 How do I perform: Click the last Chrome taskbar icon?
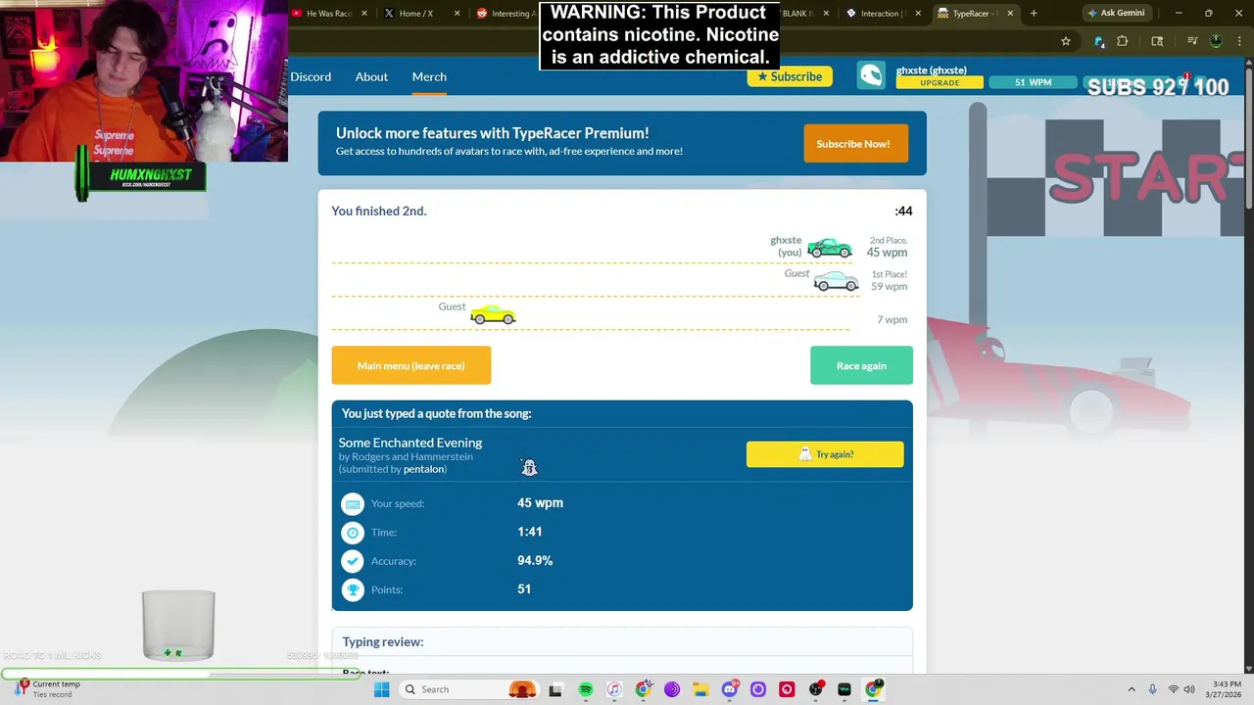coord(873,689)
